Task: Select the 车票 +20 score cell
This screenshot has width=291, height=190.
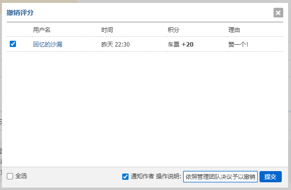Action: pos(180,45)
